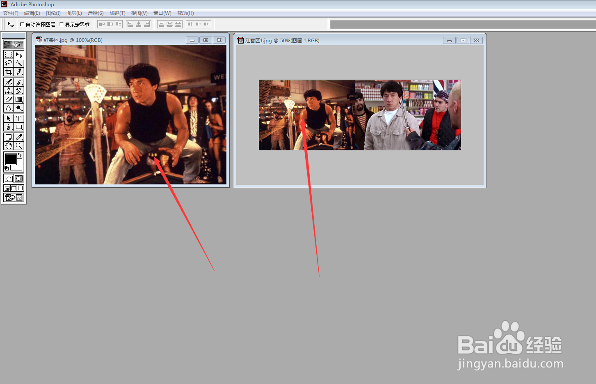The width and height of the screenshot is (596, 384).
Task: Reset to default foreground and background colors
Action: [6, 168]
